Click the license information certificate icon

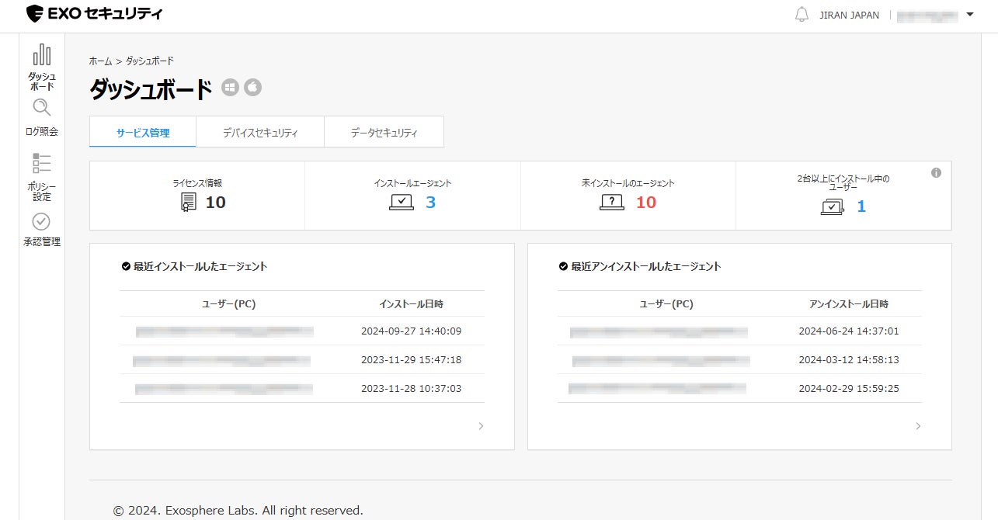pyautogui.click(x=188, y=203)
